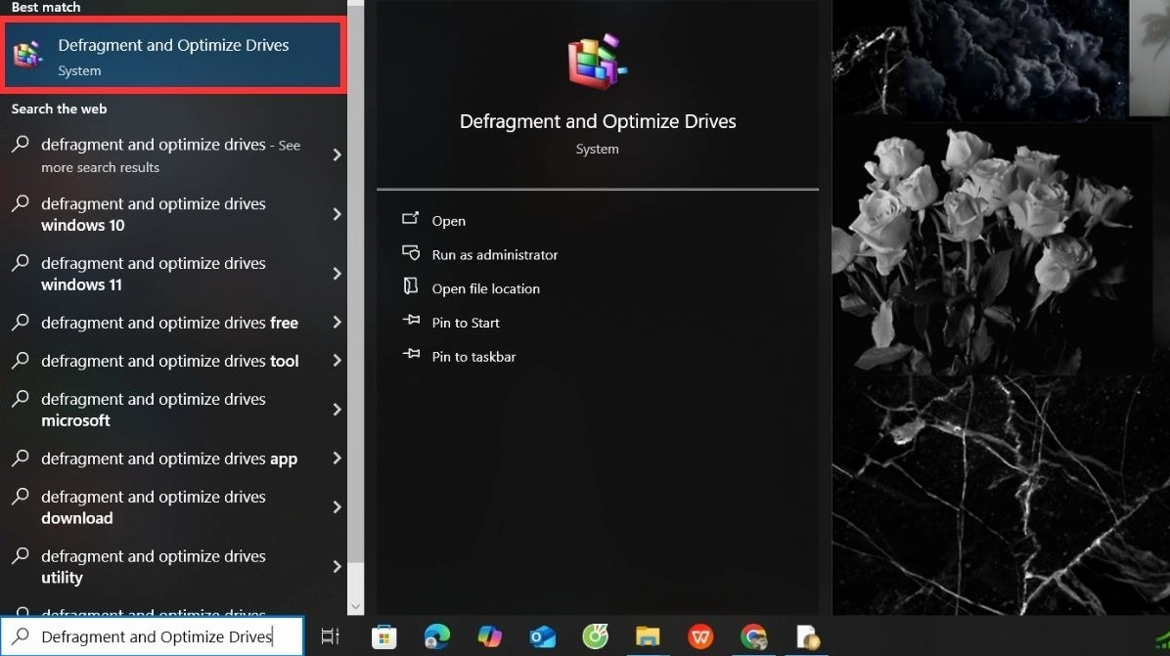Launch Google Chrome from the taskbar

[x=749, y=636]
